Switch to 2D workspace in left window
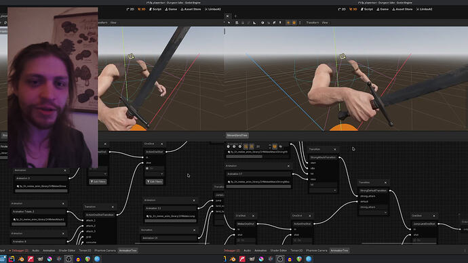468x263 pixels. click(130, 9)
